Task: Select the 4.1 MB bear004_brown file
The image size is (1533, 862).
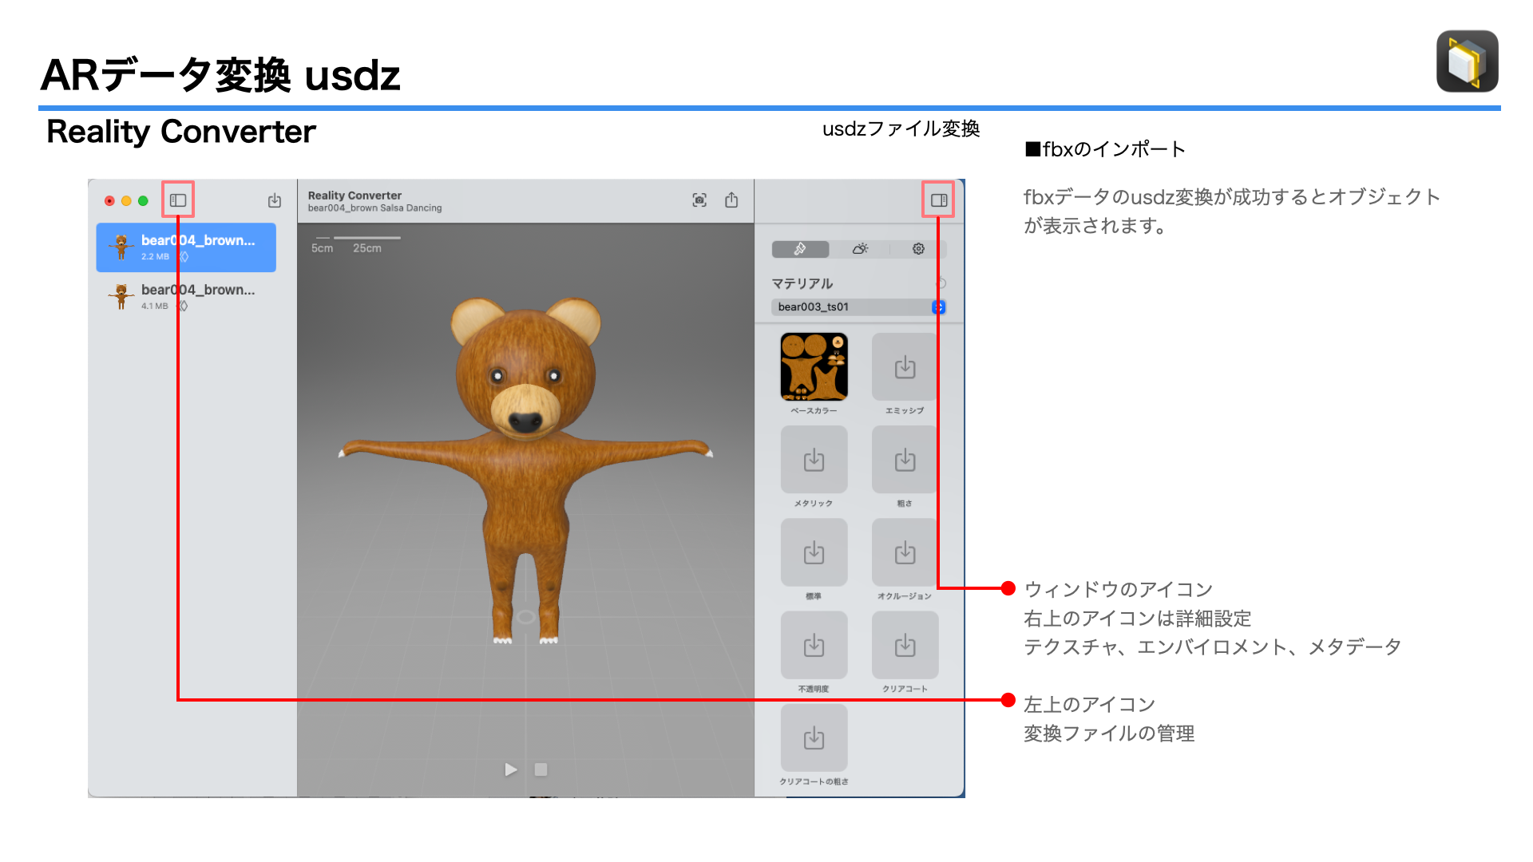Action: pyautogui.click(x=186, y=297)
